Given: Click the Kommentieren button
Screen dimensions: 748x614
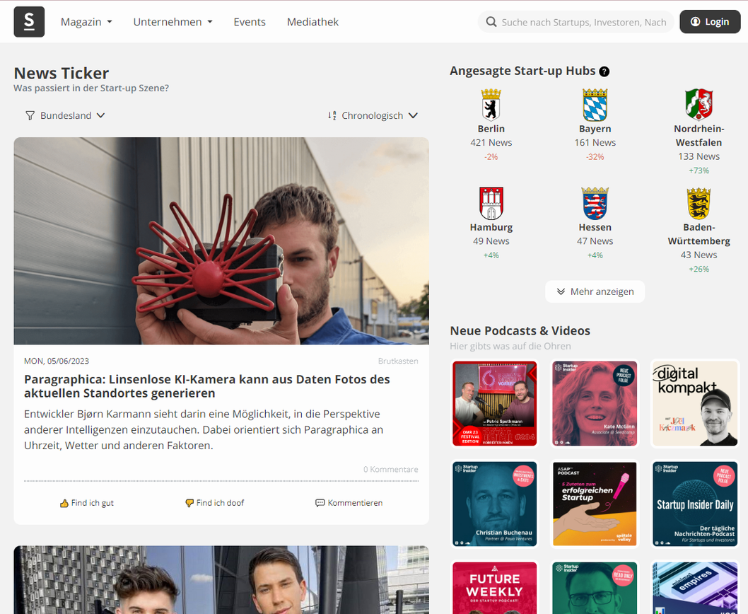Looking at the screenshot, I should point(349,503).
